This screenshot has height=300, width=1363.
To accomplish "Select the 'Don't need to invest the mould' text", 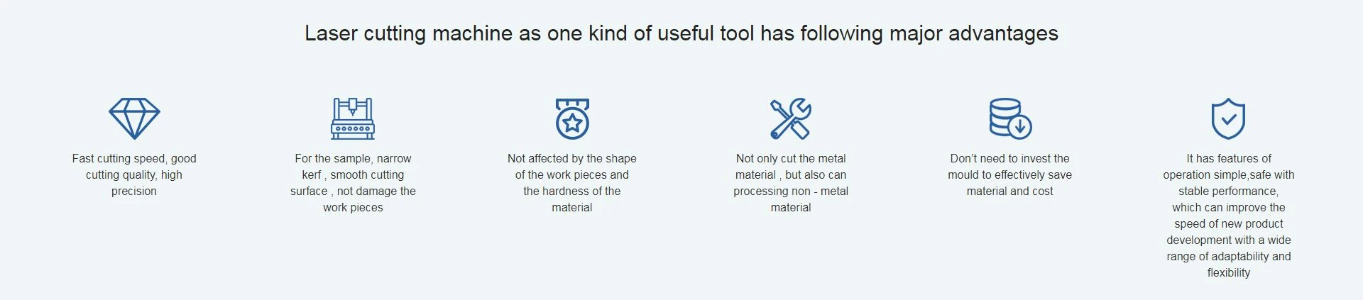I will click(1010, 167).
